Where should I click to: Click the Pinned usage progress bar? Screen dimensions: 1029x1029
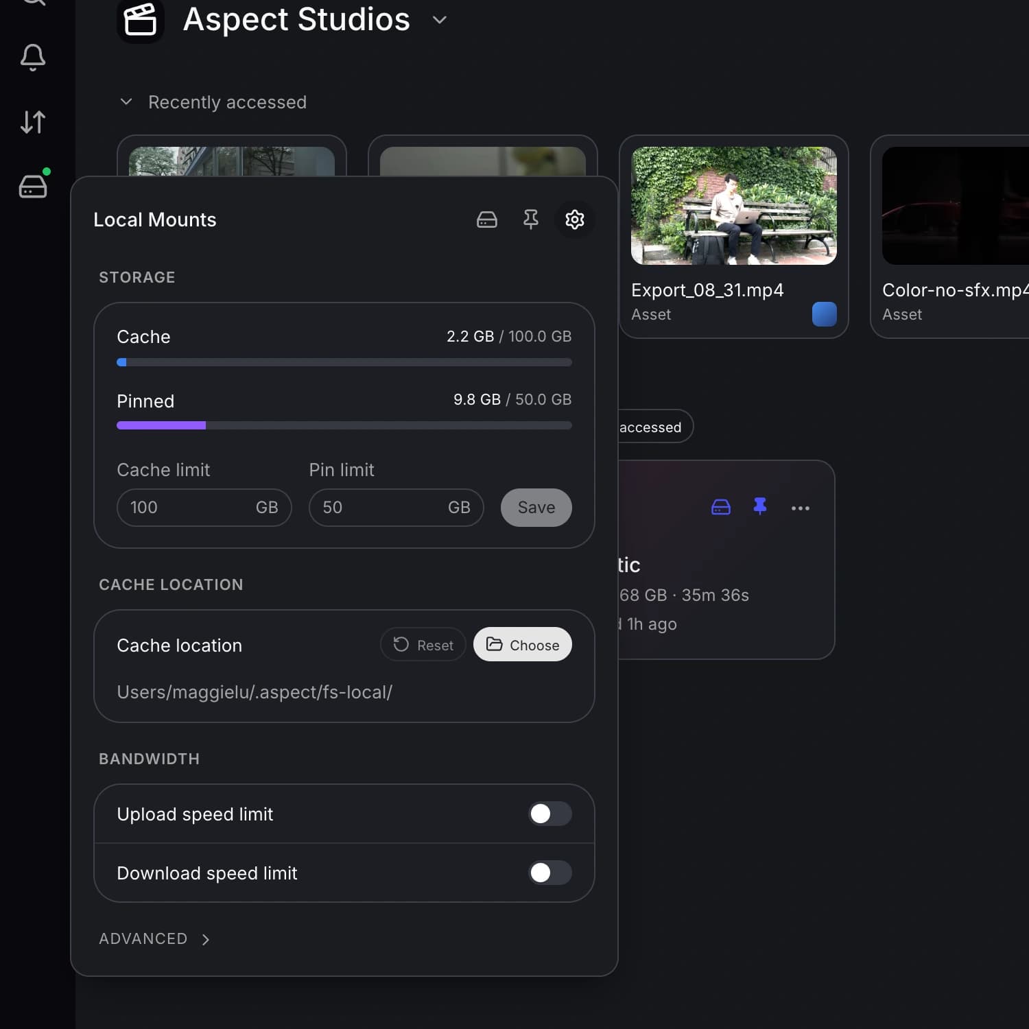pos(344,425)
